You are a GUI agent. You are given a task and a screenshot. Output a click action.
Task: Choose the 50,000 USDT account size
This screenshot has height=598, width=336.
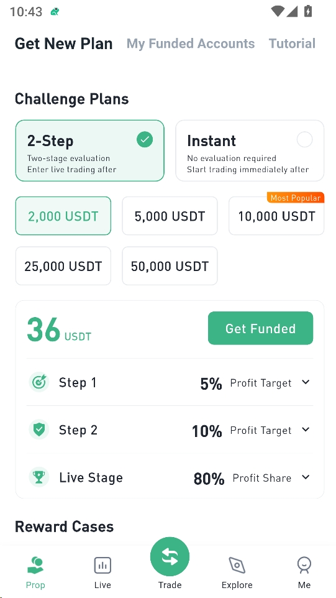170,266
